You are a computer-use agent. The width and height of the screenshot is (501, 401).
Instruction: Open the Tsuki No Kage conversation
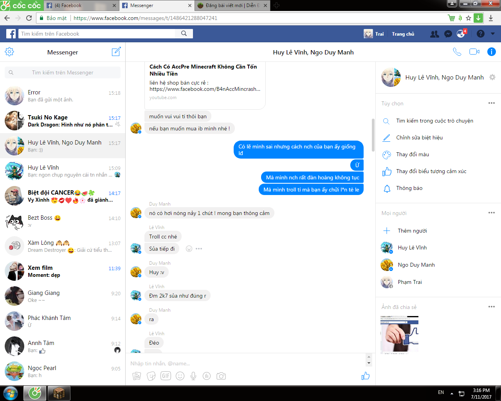pyautogui.click(x=63, y=121)
